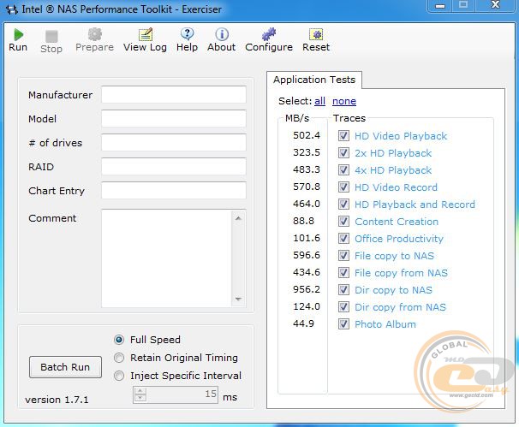This screenshot has height=427, width=519.
Task: Toggle File copy to NAS checkbox
Action: click(x=343, y=256)
